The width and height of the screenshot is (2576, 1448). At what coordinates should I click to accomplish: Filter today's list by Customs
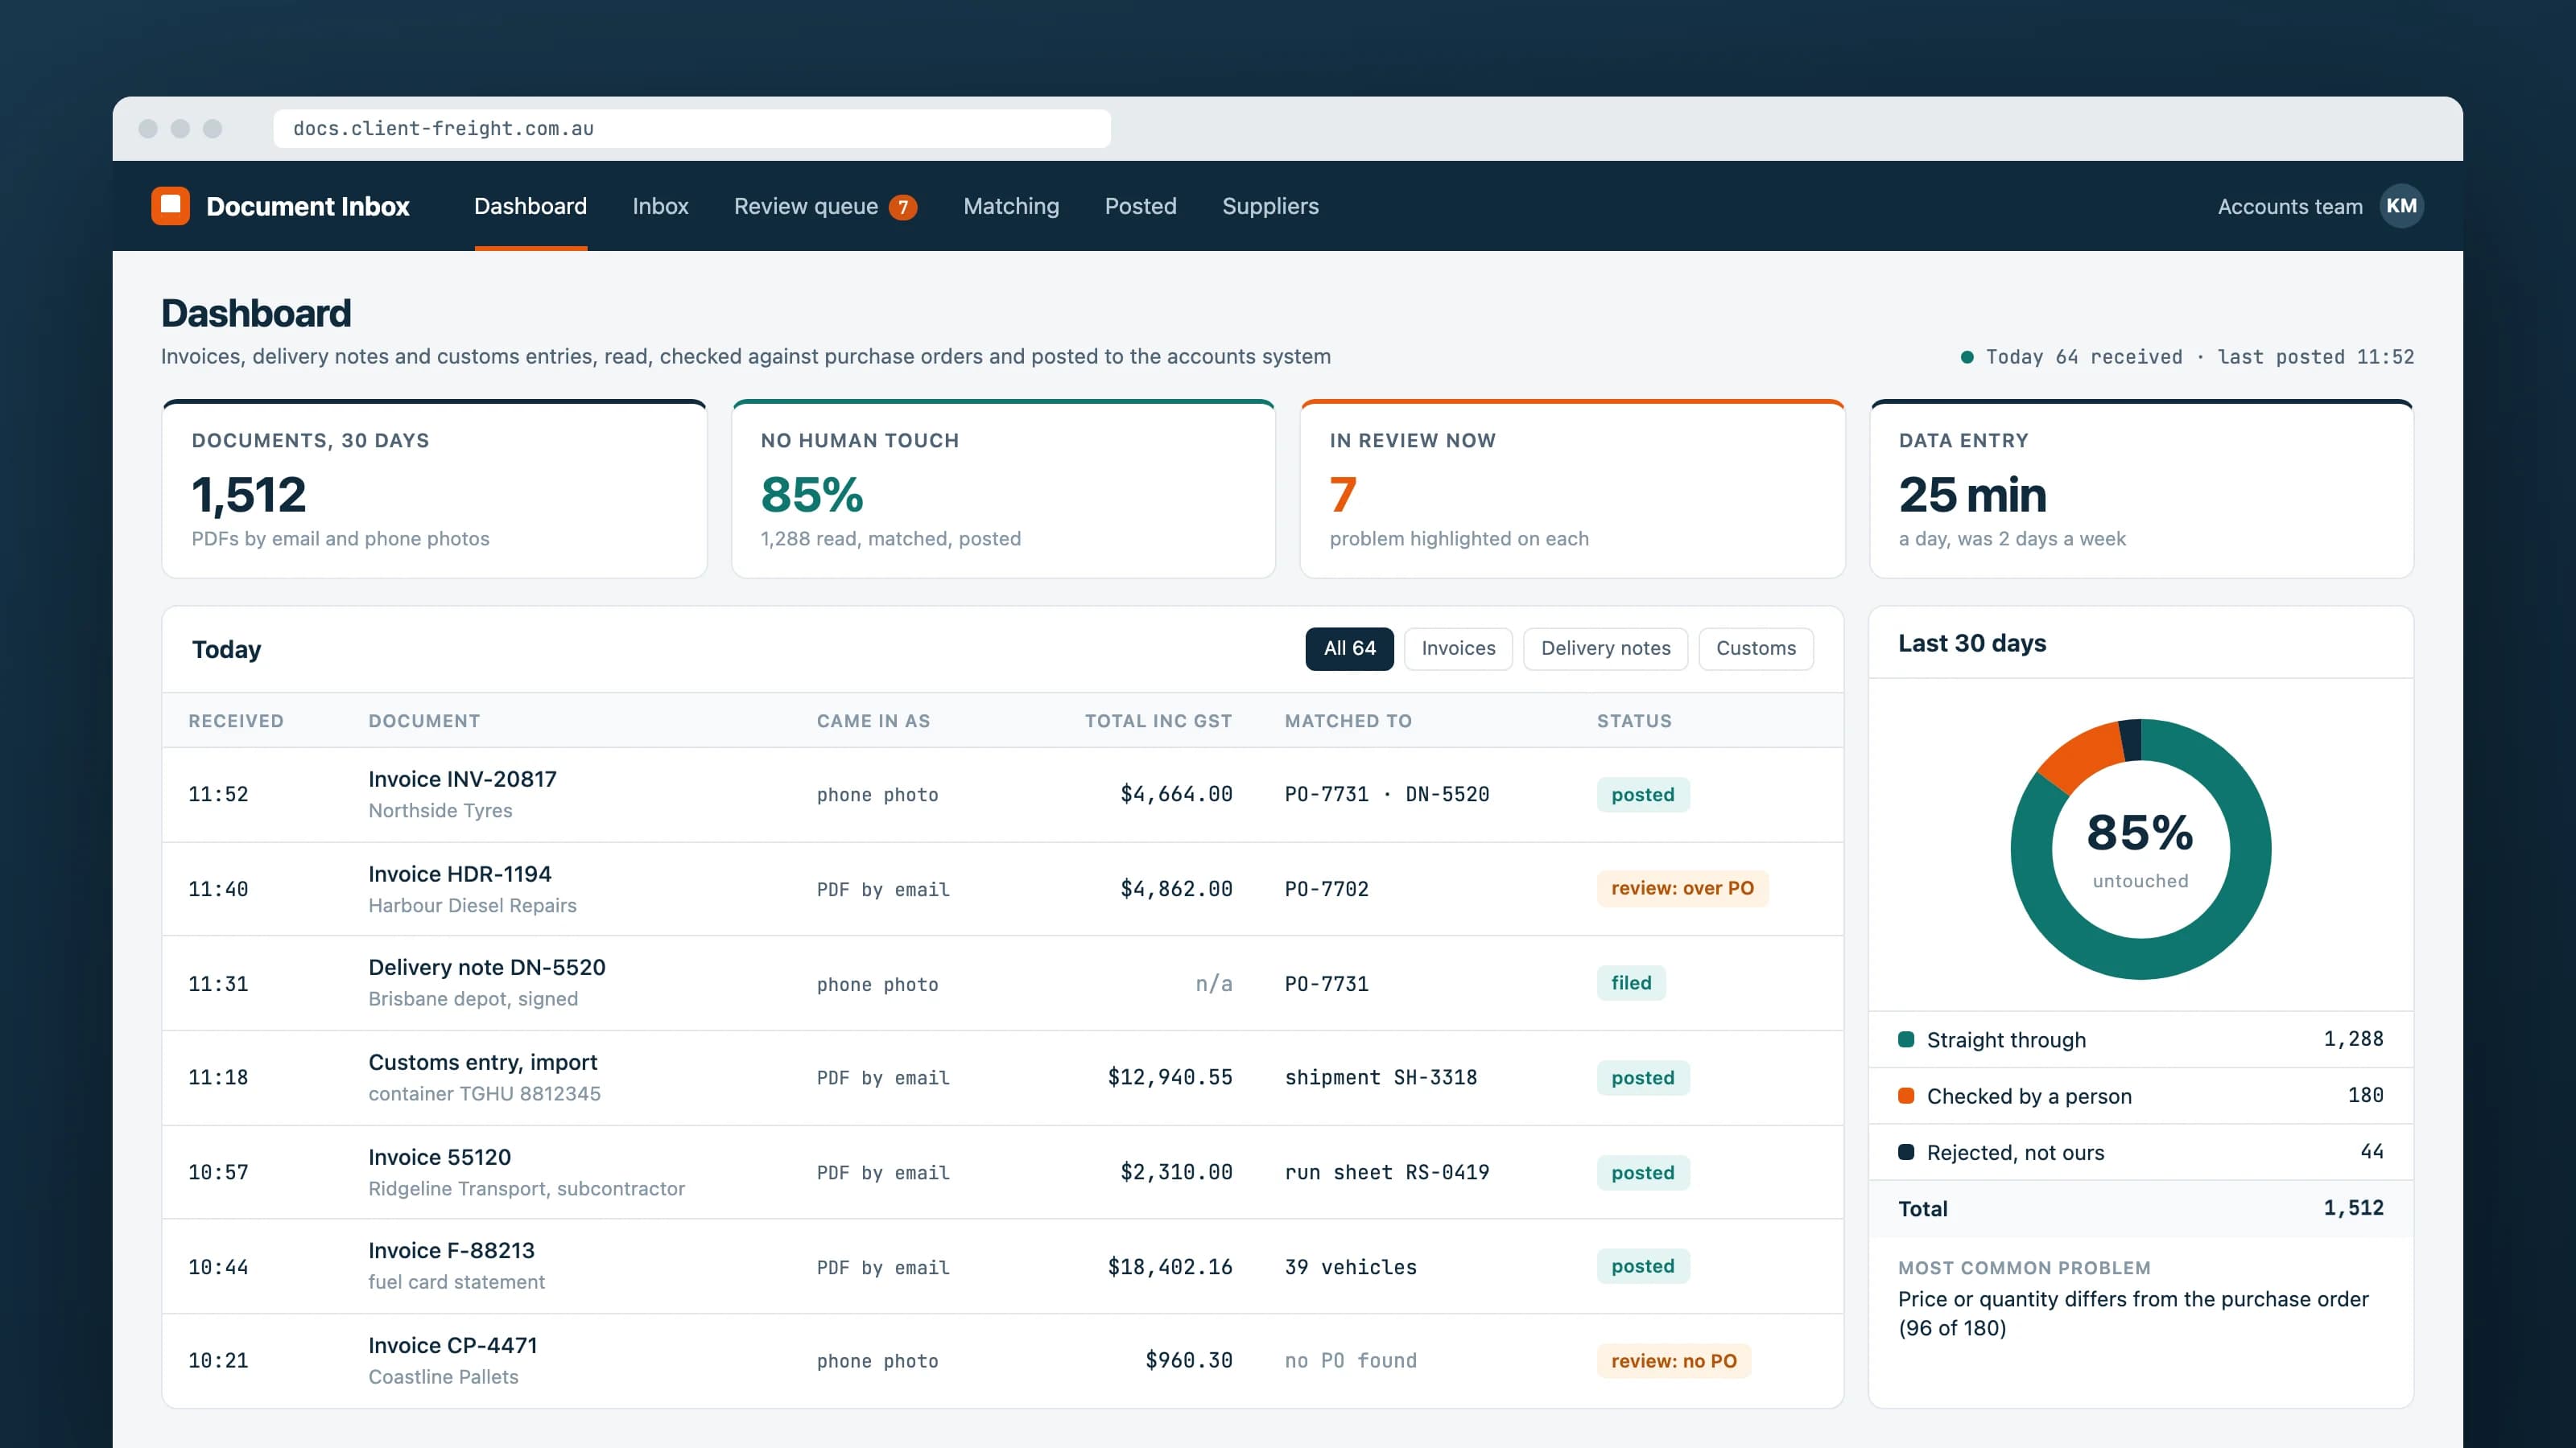(1756, 648)
